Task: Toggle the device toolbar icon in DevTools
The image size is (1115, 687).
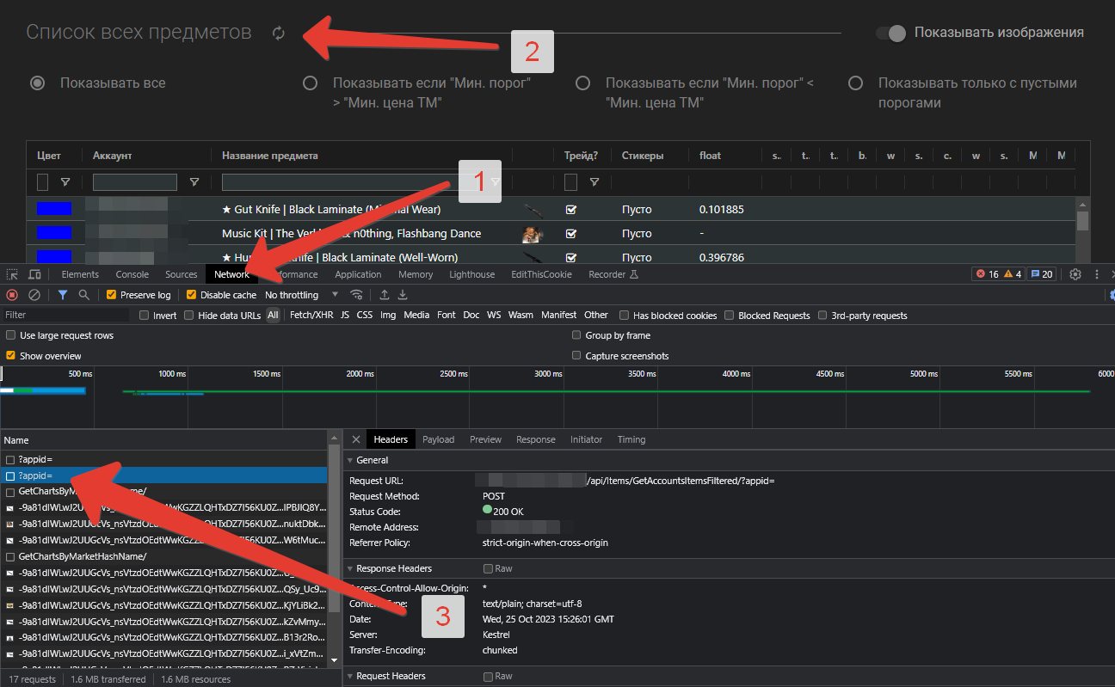Action: point(35,274)
